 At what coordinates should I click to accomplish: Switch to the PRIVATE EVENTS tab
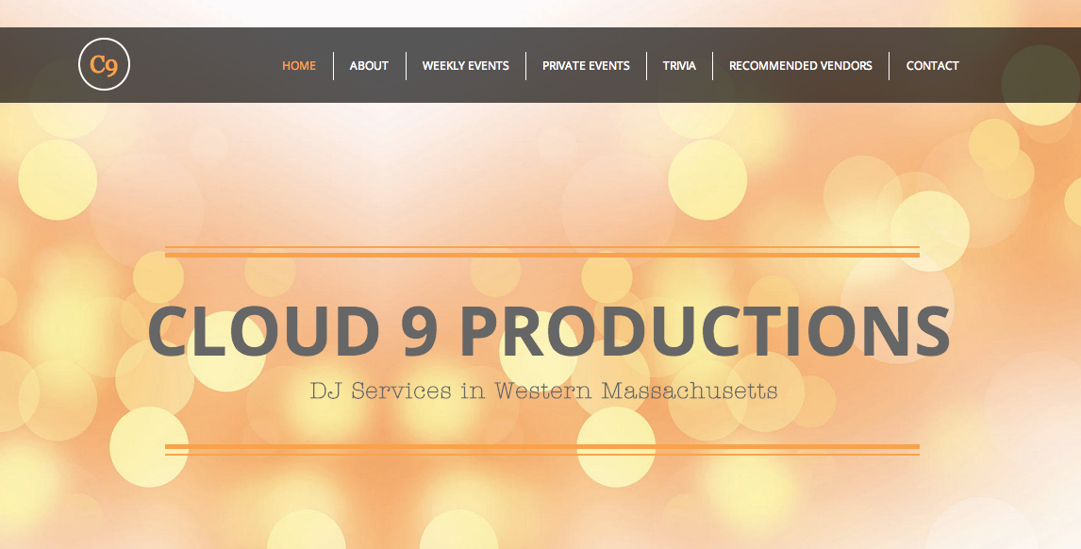click(x=586, y=65)
